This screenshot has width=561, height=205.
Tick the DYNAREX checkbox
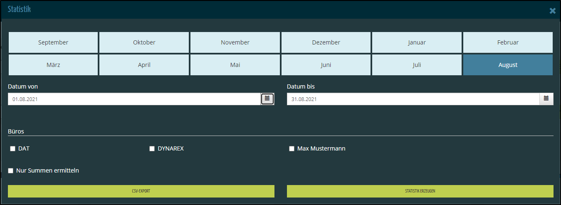(x=152, y=149)
